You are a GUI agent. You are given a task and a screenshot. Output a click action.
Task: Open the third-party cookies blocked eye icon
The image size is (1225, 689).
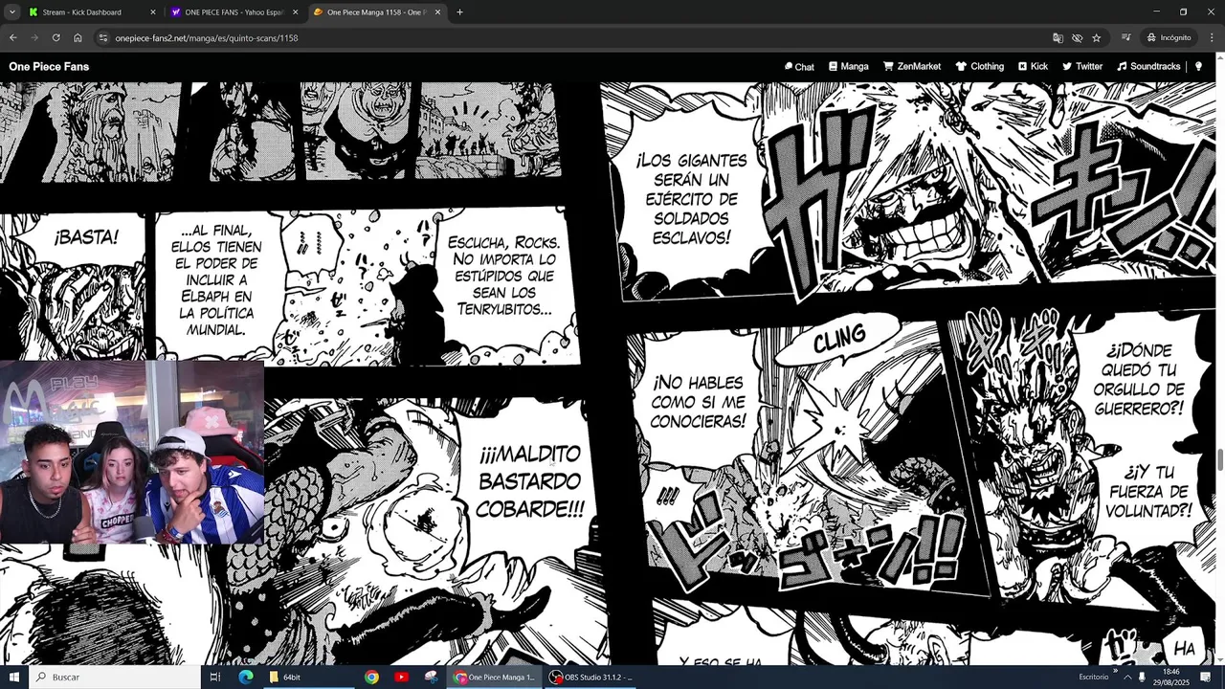pyautogui.click(x=1077, y=38)
